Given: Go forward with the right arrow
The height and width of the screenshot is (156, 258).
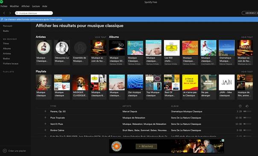Looking at the screenshot, I should pyautogui.click(x=10, y=13).
